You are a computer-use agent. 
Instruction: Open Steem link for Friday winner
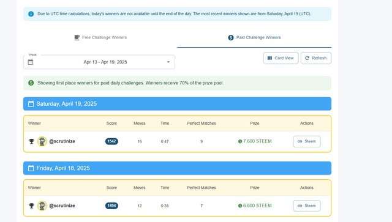[307, 205]
